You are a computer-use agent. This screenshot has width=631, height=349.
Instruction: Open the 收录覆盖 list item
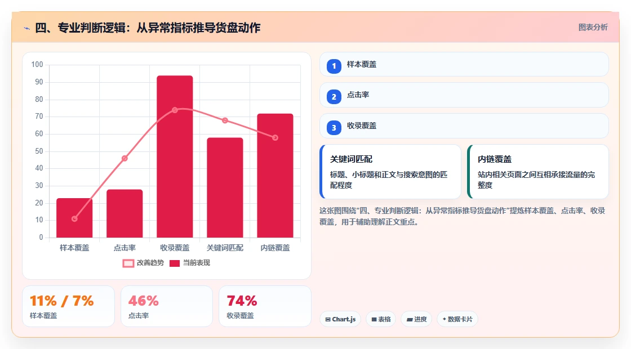point(464,126)
